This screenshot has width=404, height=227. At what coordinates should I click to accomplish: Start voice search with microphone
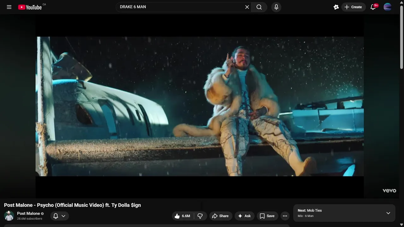click(x=276, y=7)
